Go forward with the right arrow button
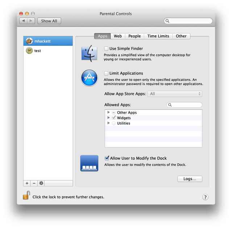 click(x=31, y=21)
